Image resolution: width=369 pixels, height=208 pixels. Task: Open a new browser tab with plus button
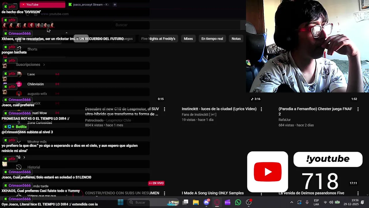[x=115, y=5]
